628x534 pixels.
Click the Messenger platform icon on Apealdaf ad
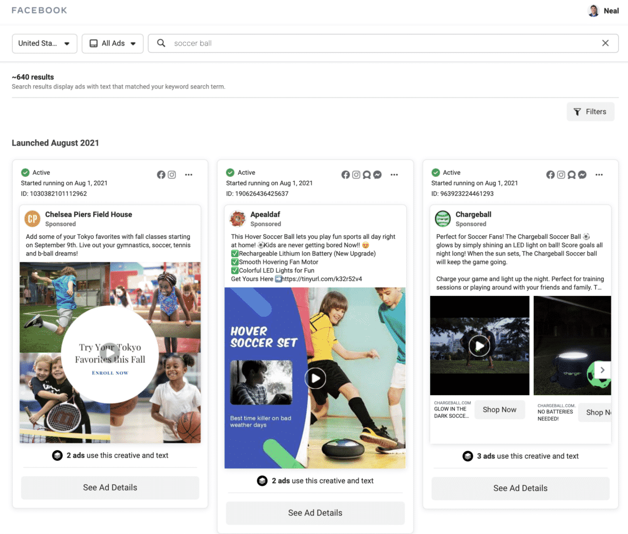pyautogui.click(x=377, y=175)
